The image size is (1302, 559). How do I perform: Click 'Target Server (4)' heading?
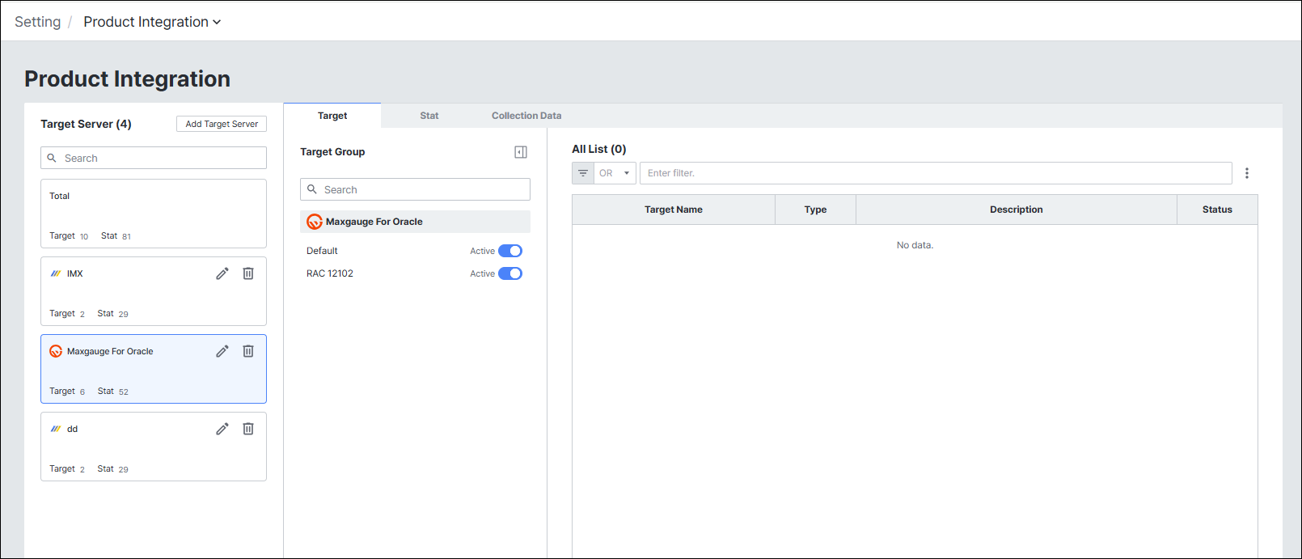pyautogui.click(x=86, y=124)
